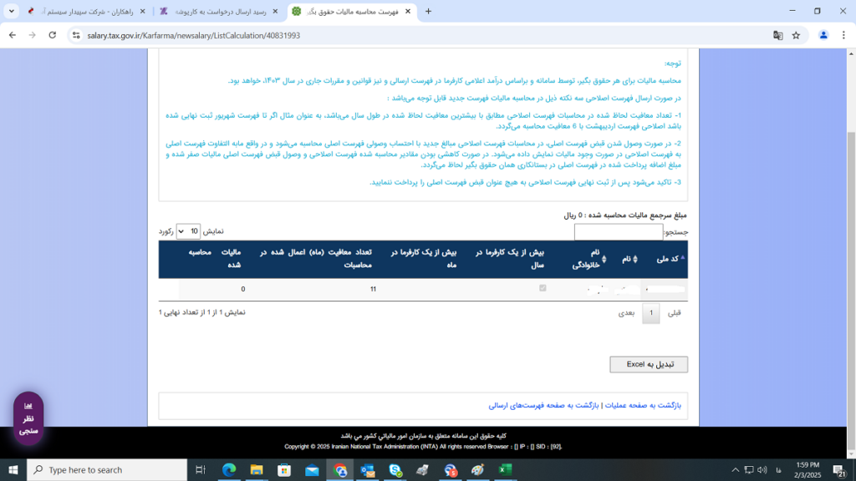Launch Microsoft Edge from the taskbar
This screenshot has width=856, height=481.
(x=229, y=470)
